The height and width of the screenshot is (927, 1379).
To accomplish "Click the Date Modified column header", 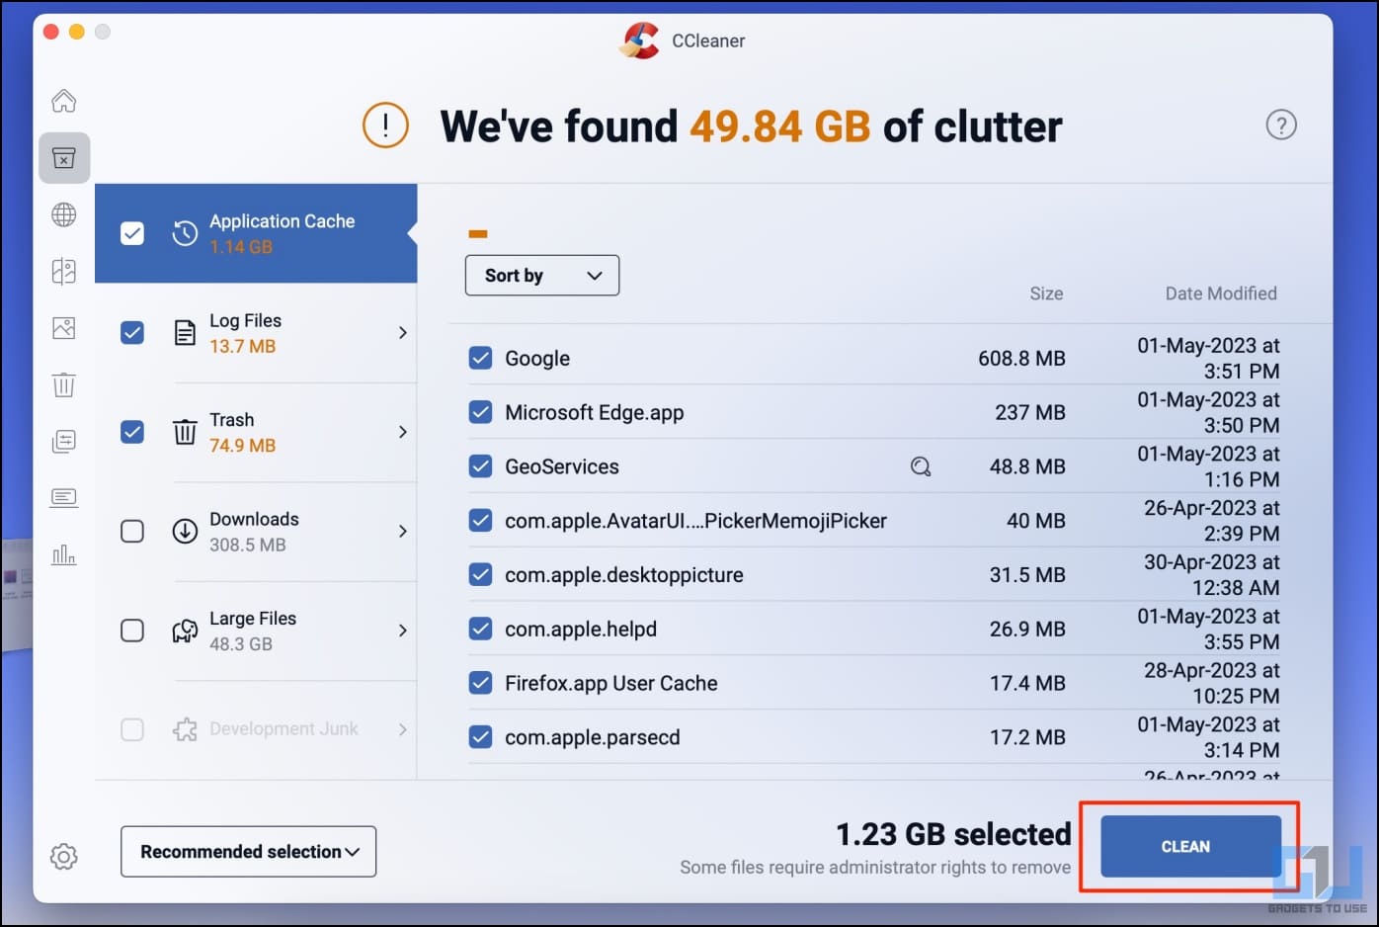I will tap(1221, 294).
